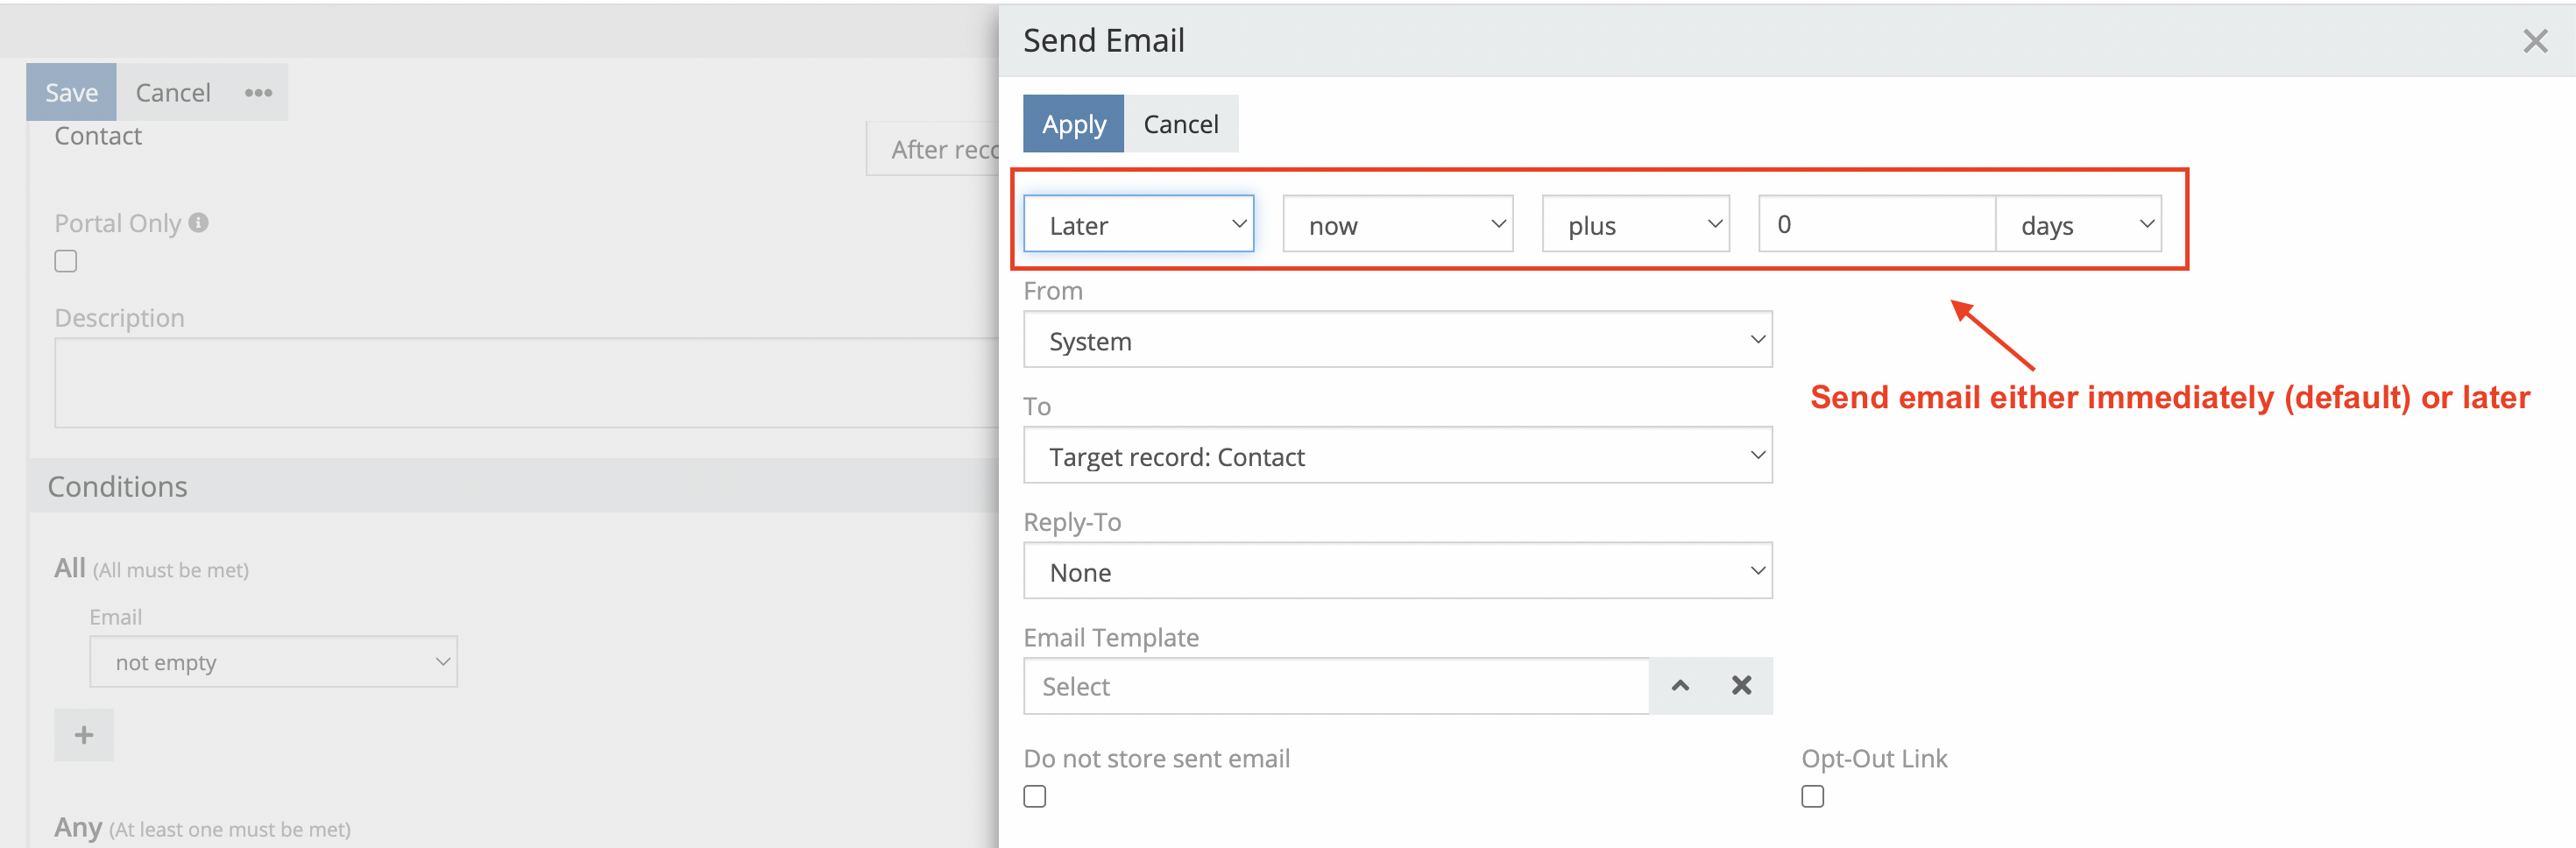Click the delay value field showing 0
This screenshot has height=848, width=2576.
pos(1876,223)
